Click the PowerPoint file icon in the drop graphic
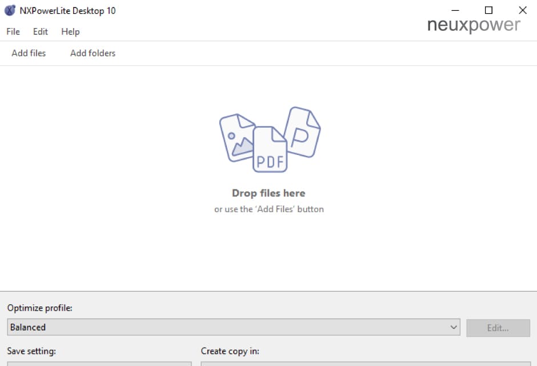This screenshot has width=537, height=366. click(303, 132)
